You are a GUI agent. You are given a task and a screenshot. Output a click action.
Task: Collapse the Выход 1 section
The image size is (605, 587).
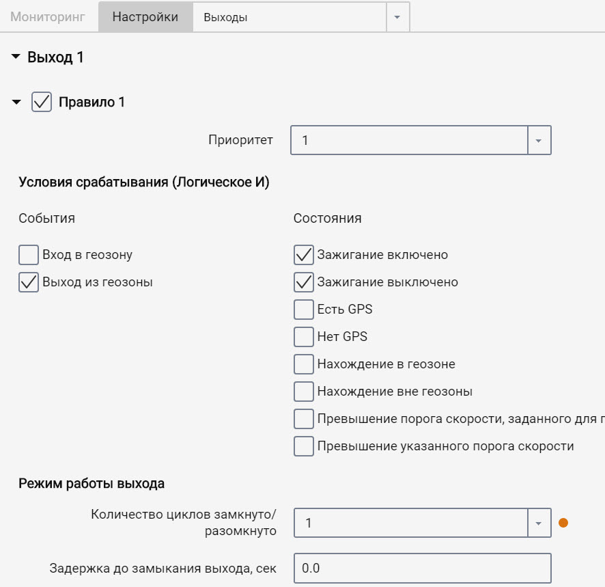click(16, 57)
